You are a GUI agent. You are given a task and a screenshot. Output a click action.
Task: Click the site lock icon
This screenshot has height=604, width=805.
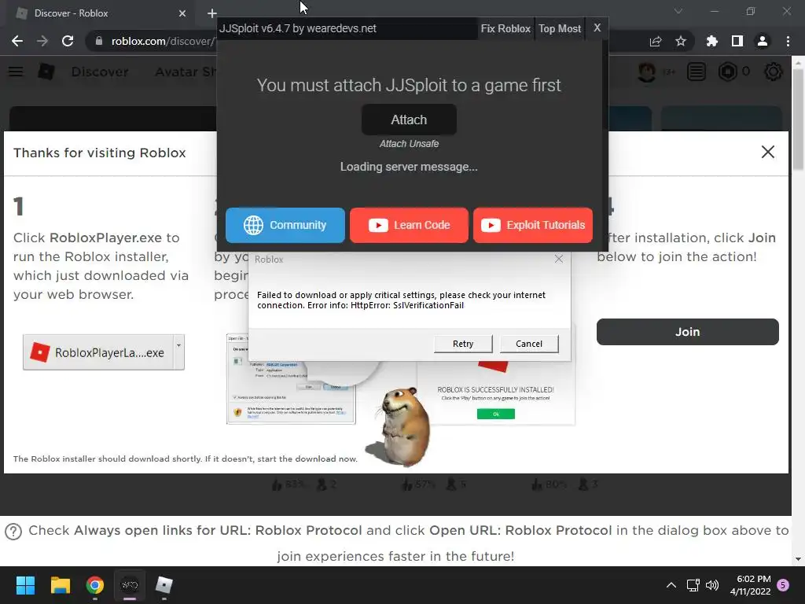[x=98, y=41]
